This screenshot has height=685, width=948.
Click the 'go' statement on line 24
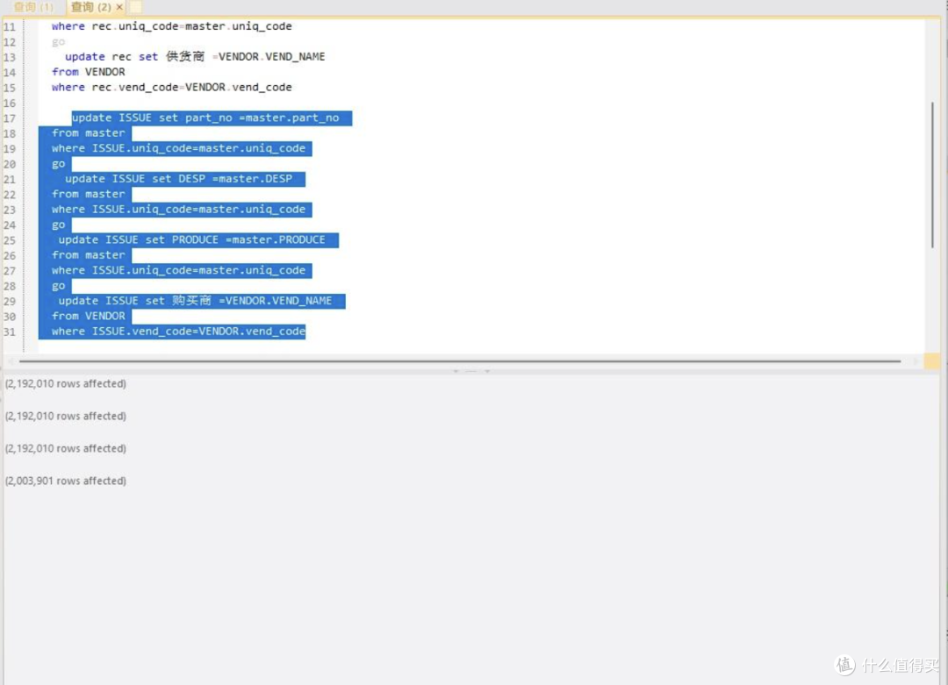click(x=58, y=225)
